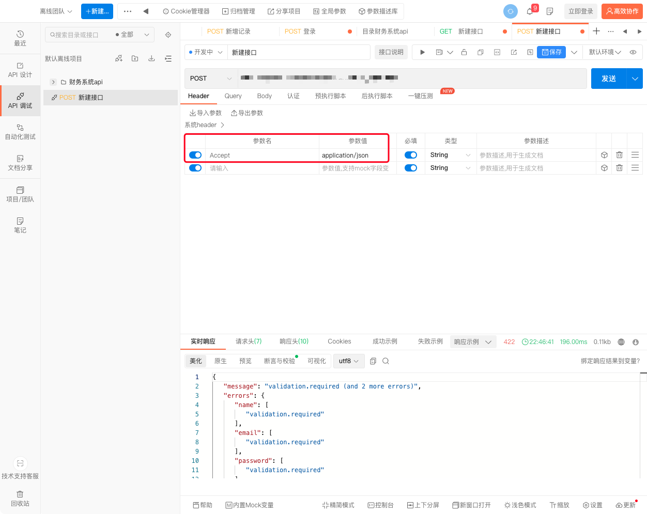Click the 保存 save button

(551, 52)
